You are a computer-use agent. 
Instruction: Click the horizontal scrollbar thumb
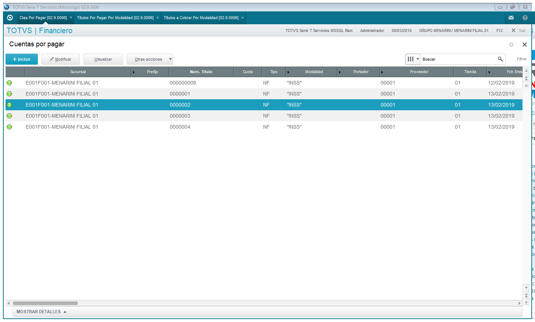[45, 303]
